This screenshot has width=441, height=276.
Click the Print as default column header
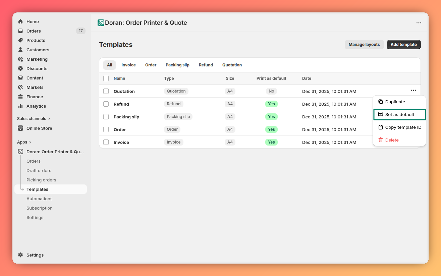coord(271,78)
